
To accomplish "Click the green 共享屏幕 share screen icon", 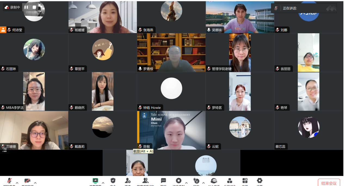I will click(x=95, y=181).
